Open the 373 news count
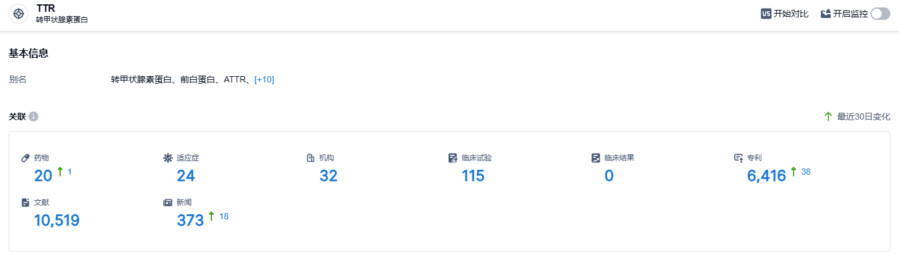899x254 pixels. [x=190, y=221]
